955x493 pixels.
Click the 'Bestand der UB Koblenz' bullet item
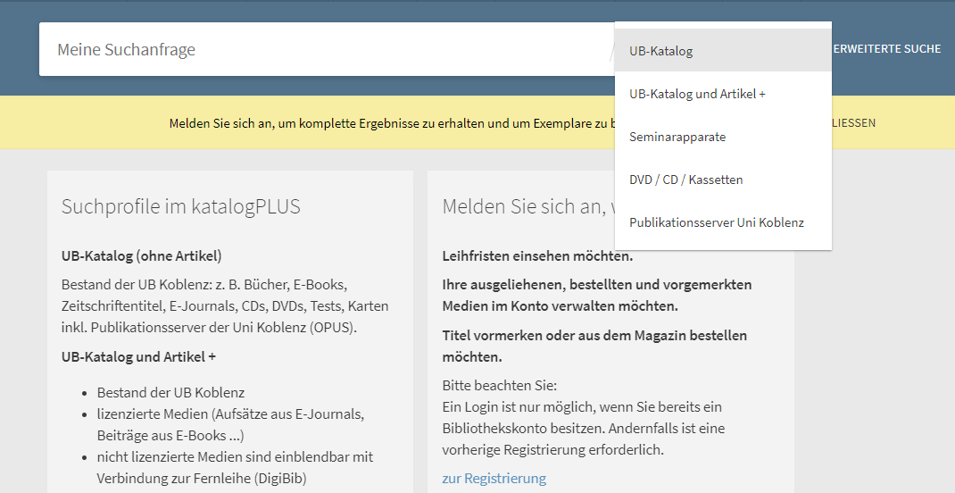point(170,392)
